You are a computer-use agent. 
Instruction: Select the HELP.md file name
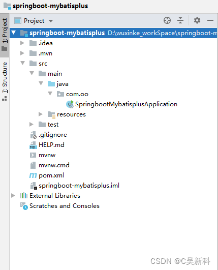51,145
